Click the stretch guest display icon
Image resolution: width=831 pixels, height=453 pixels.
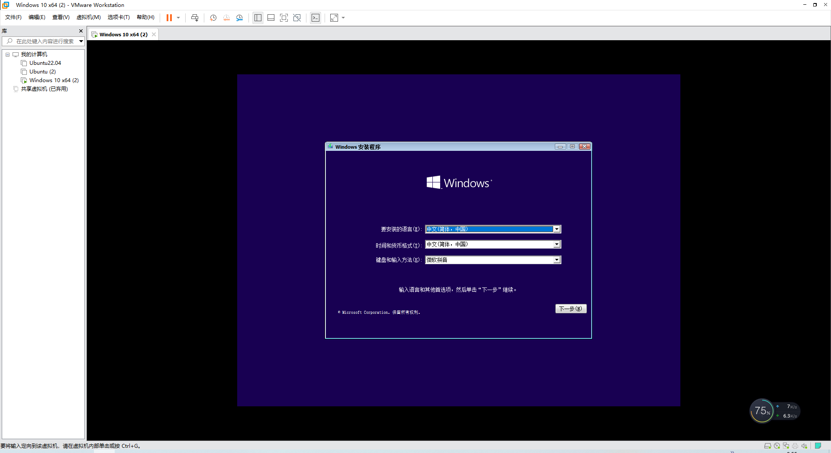(x=334, y=18)
